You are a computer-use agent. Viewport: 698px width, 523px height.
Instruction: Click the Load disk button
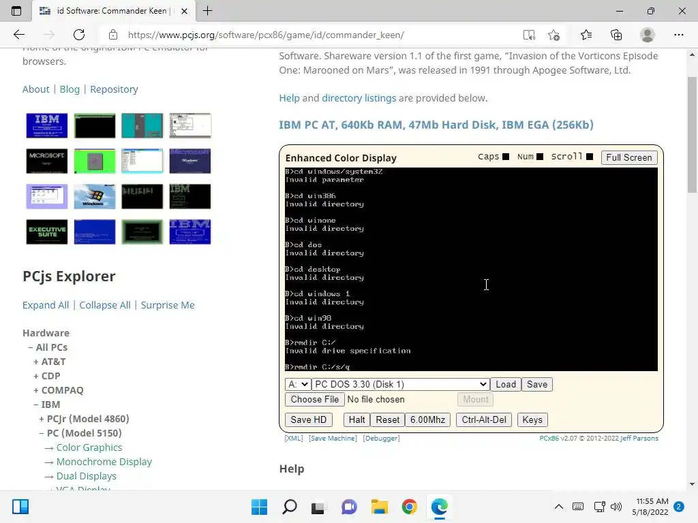506,384
